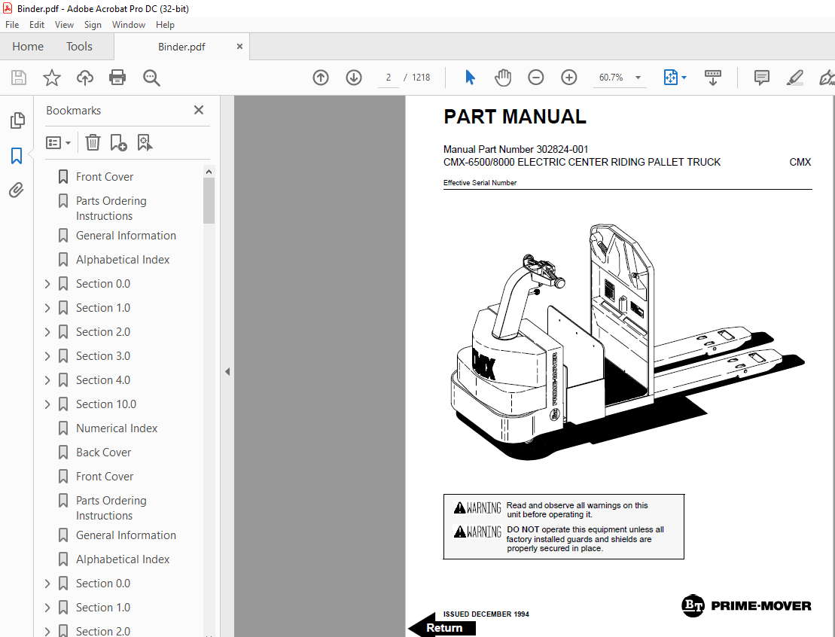Activate the Hand pan tool
The image size is (835, 637).
click(502, 78)
